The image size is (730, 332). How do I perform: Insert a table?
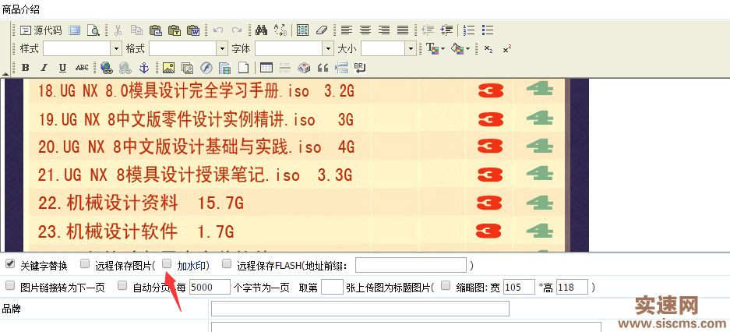266,68
